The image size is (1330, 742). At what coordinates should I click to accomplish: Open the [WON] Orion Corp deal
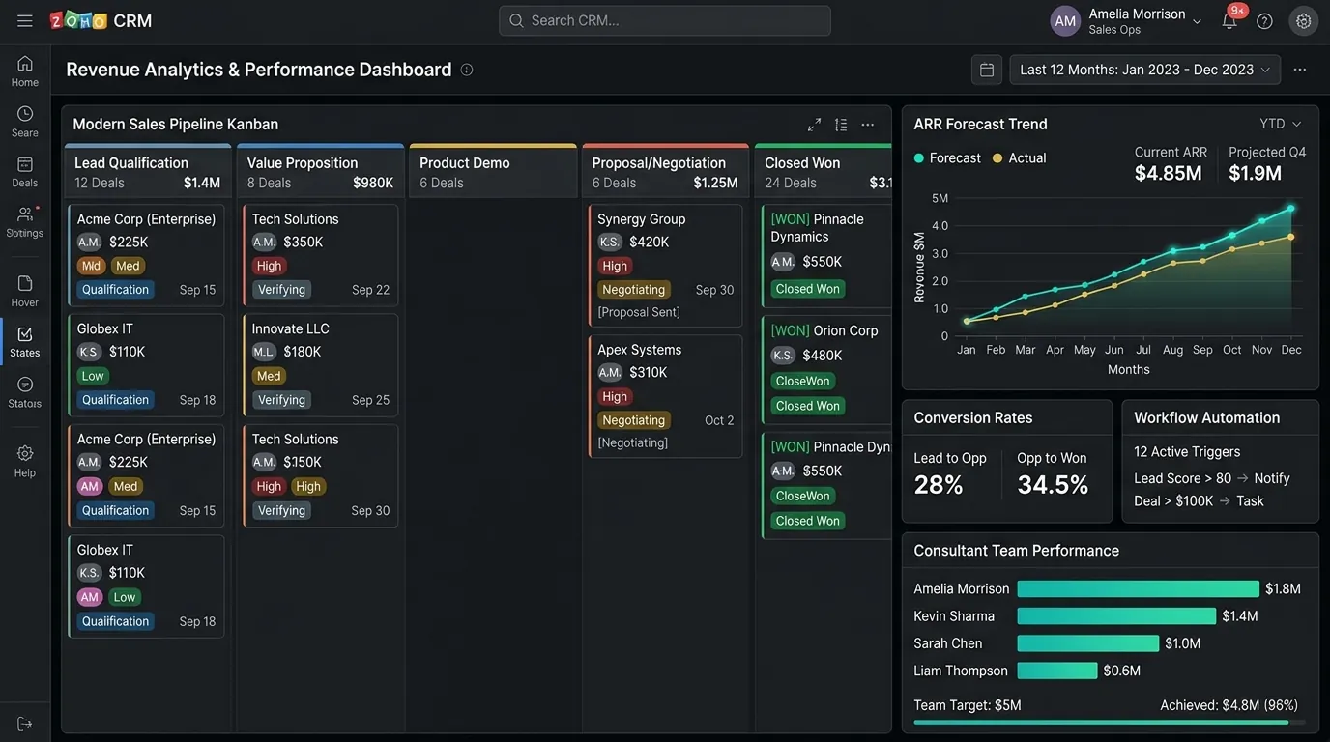[826, 368]
